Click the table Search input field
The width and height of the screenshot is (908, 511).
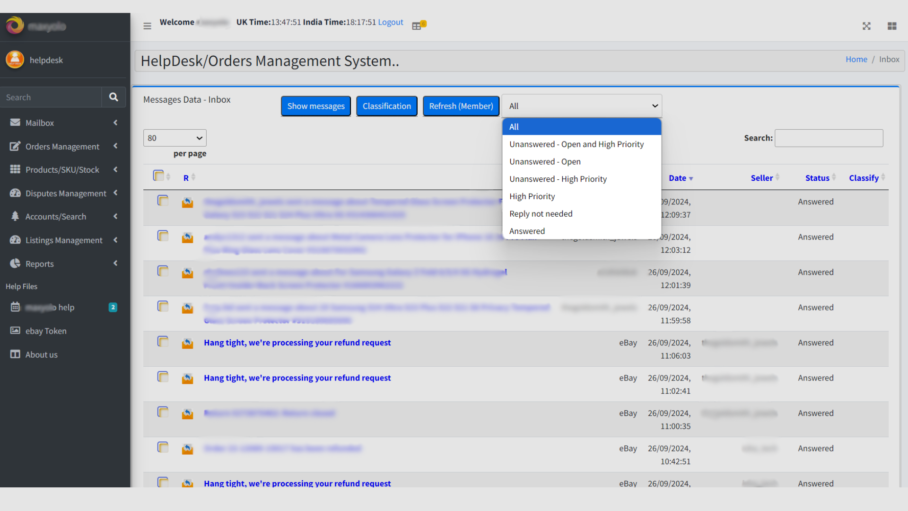point(828,138)
